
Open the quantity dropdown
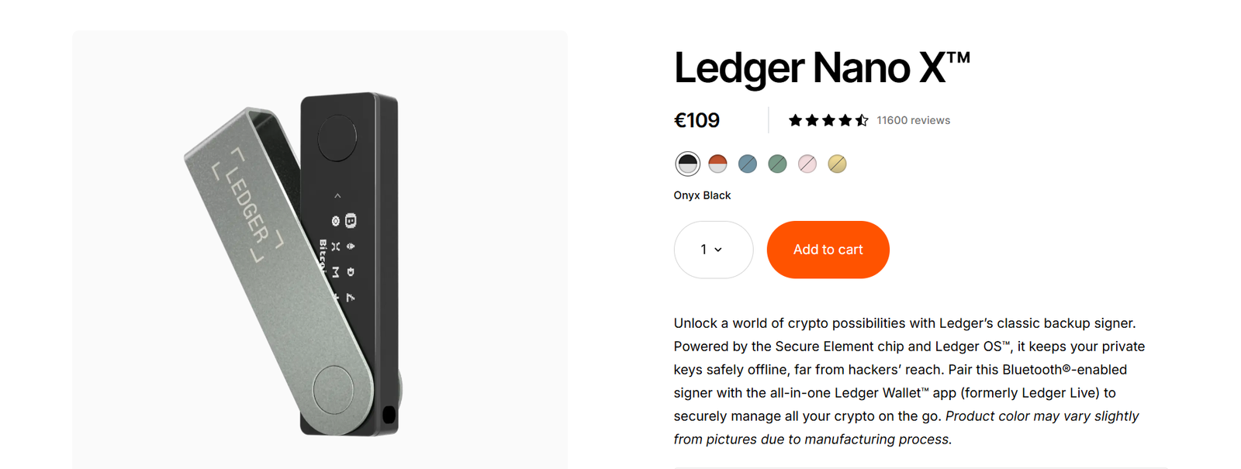(713, 250)
